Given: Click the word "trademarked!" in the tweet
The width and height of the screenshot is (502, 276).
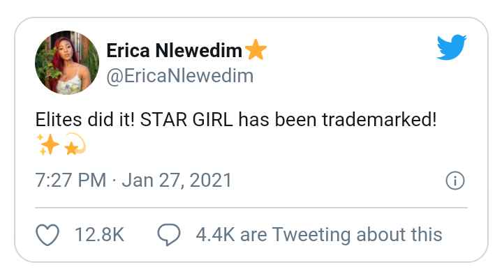Looking at the screenshot, I should [x=379, y=120].
